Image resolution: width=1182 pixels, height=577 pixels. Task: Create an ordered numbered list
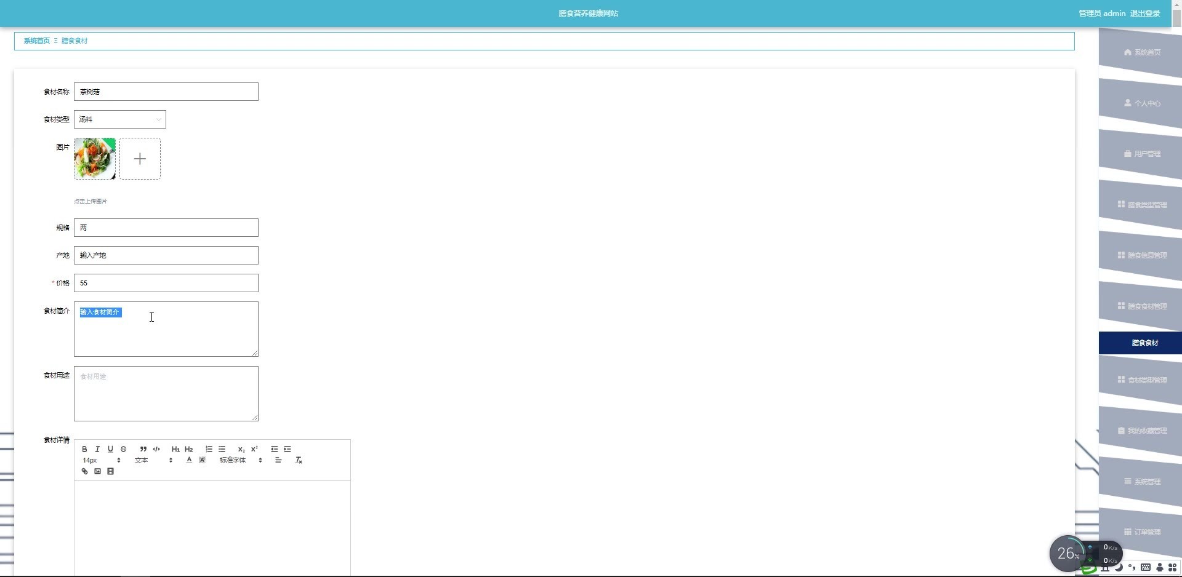click(209, 449)
